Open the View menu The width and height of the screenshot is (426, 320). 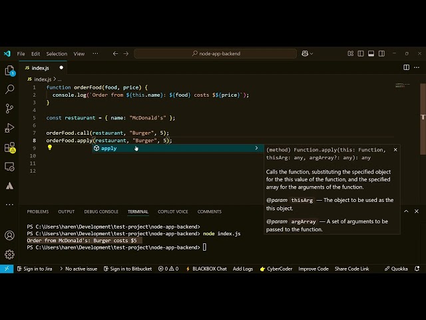[x=79, y=53]
